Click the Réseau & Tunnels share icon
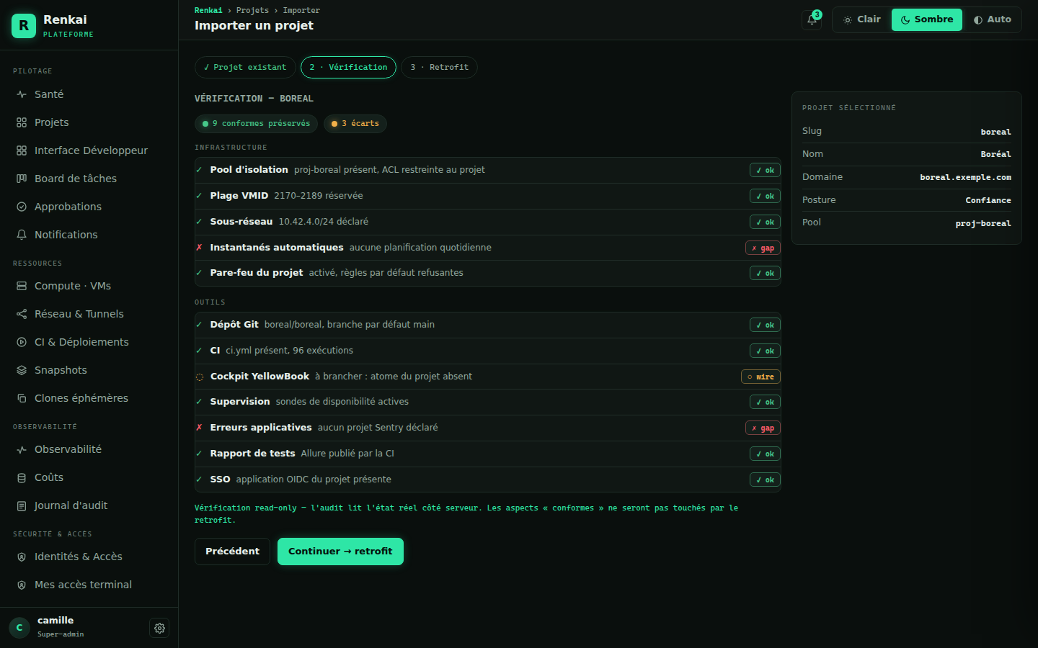This screenshot has height=648, width=1038. pyautogui.click(x=22, y=314)
